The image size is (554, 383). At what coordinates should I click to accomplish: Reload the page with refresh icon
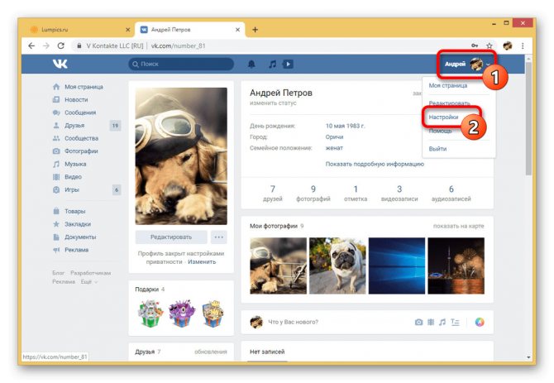[60, 45]
